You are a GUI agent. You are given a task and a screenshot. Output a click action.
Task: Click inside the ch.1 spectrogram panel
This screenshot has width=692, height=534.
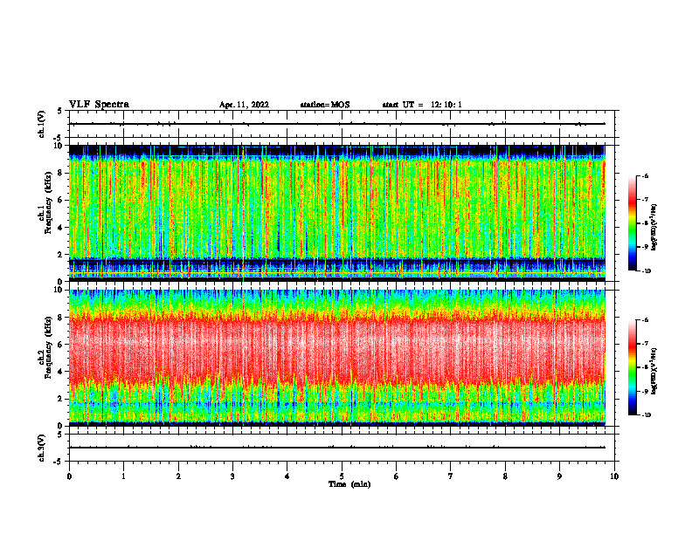click(336, 213)
